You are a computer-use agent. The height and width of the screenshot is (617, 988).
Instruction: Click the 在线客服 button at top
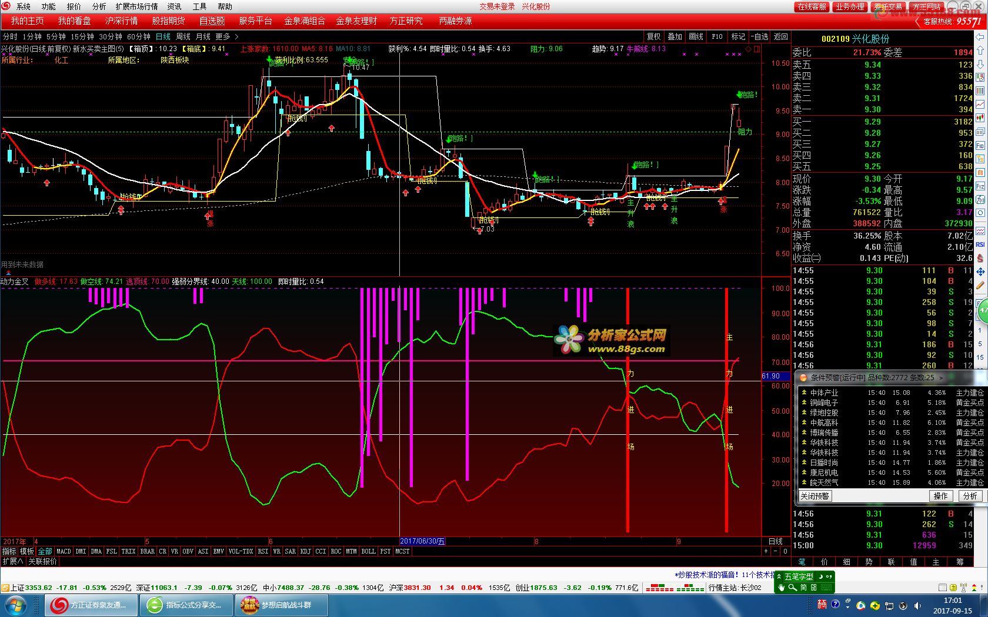812,6
